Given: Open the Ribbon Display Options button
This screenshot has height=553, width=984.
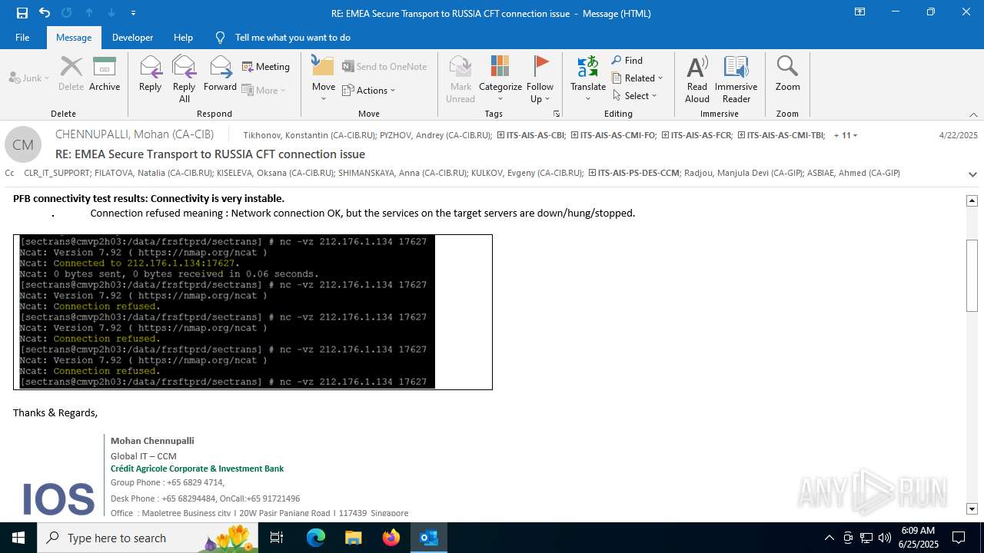Looking at the screenshot, I should tap(859, 12).
